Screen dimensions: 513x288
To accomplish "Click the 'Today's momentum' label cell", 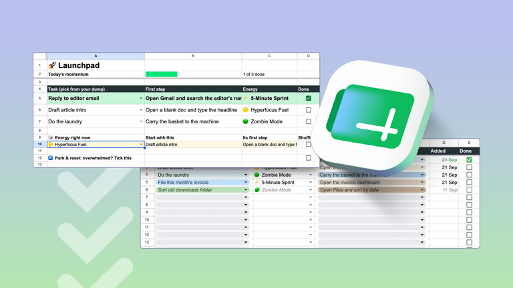I will 96,75.
